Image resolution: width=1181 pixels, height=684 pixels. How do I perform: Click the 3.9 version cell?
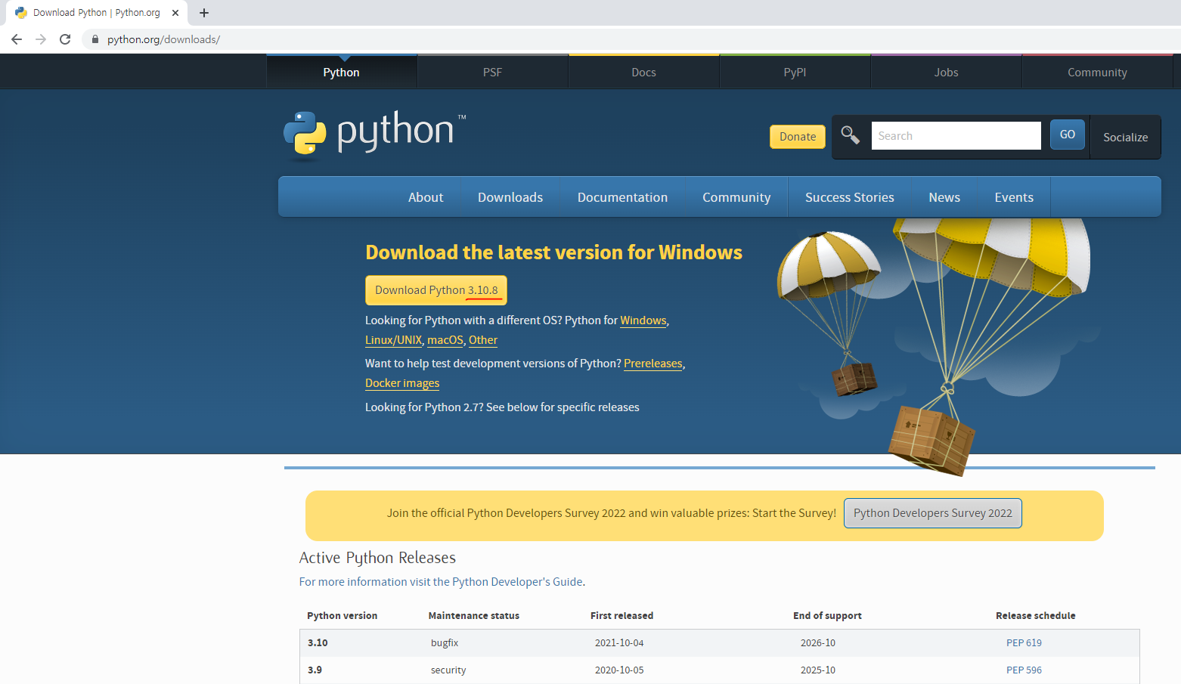pos(315,670)
